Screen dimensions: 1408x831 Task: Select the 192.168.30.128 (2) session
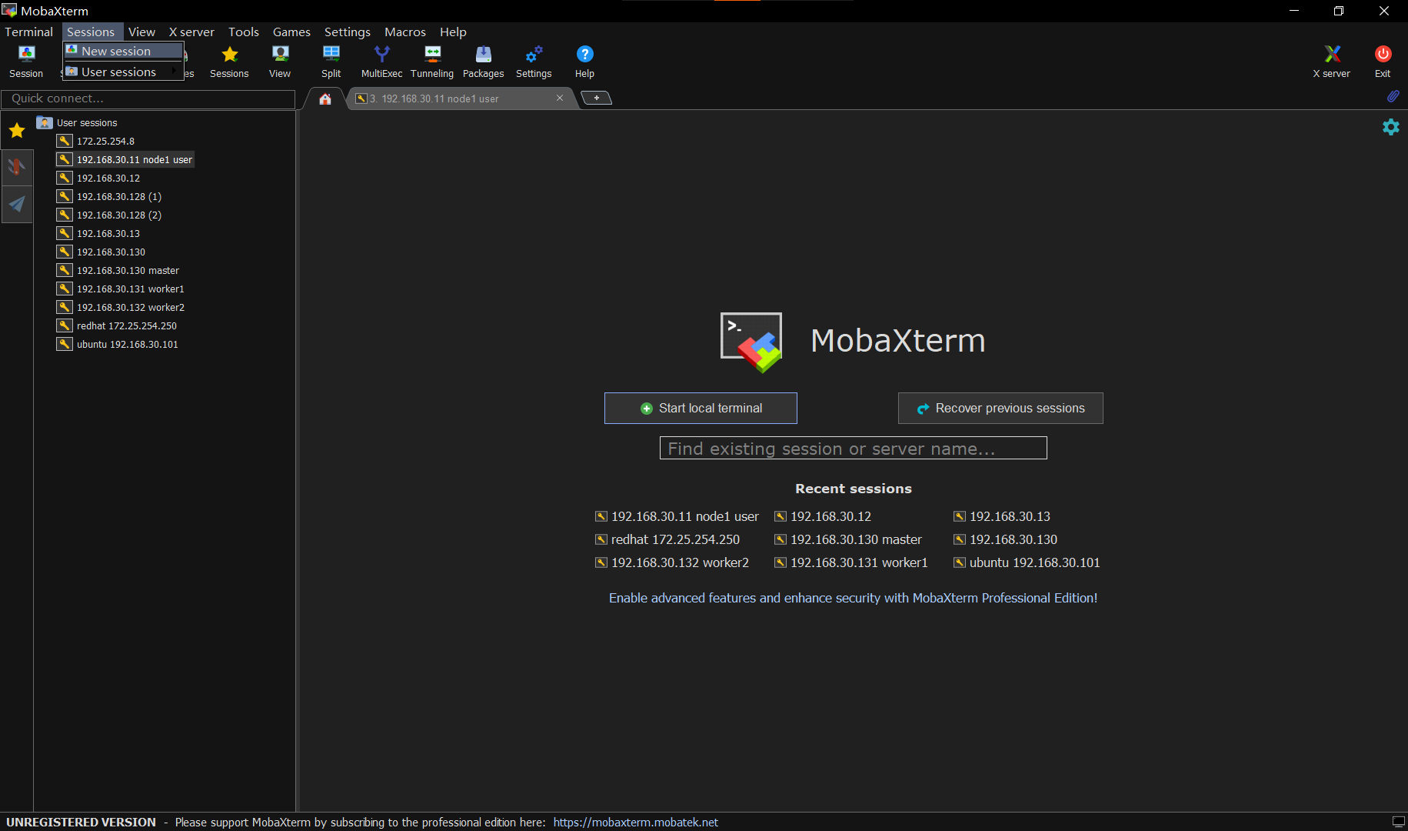(110, 215)
